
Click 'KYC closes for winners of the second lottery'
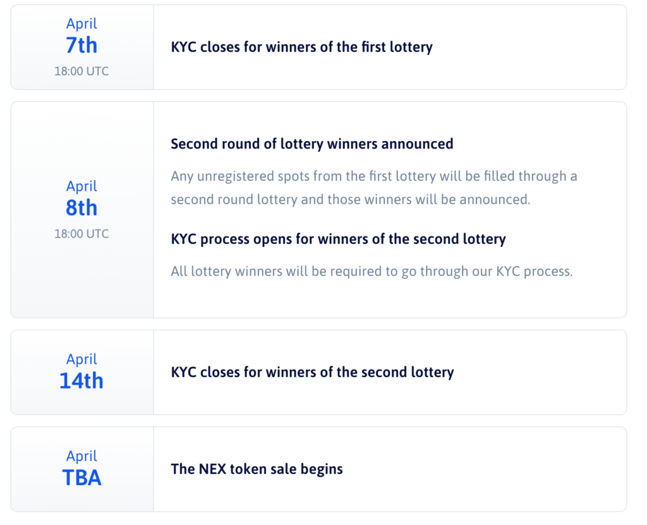(312, 372)
